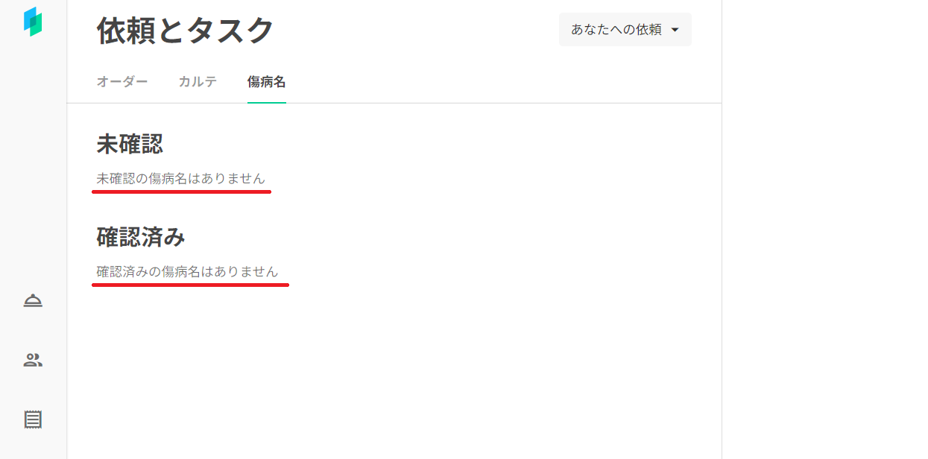Click the 確認済み section heading
The height and width of the screenshot is (459, 928).
click(x=141, y=237)
